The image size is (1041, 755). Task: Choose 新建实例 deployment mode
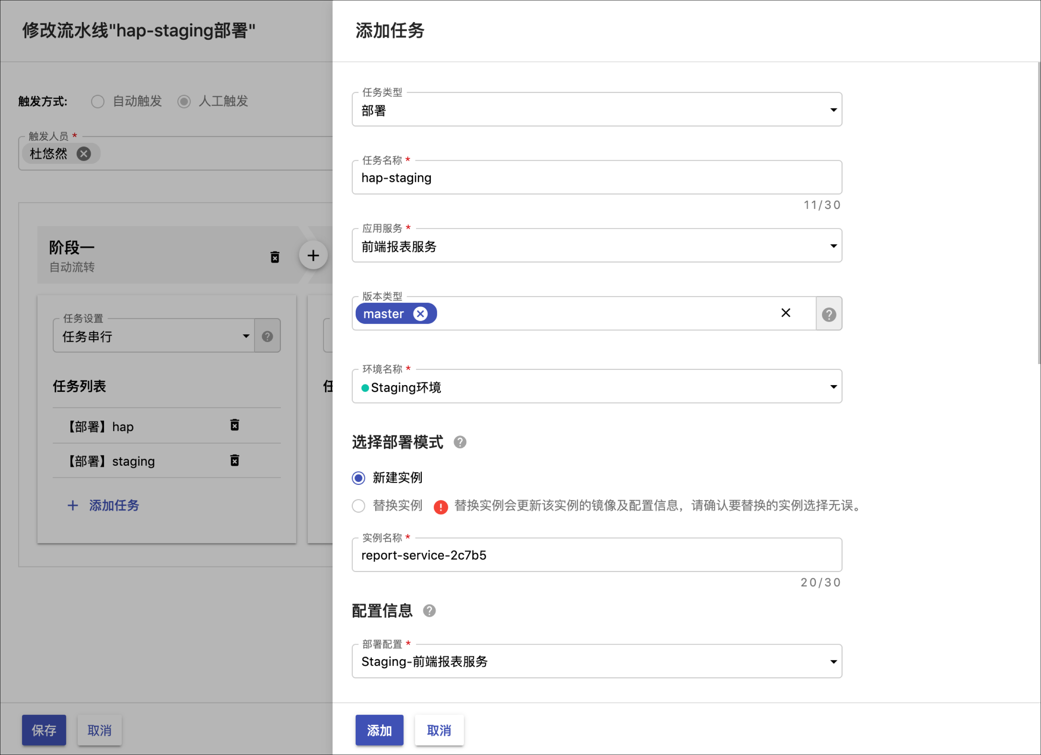click(x=359, y=478)
